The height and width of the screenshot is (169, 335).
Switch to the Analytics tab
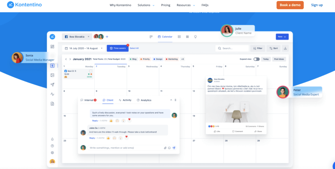[144, 100]
